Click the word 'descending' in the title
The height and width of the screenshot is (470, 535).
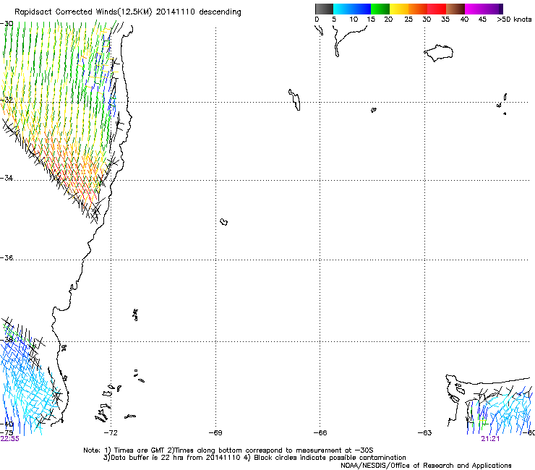[220, 12]
